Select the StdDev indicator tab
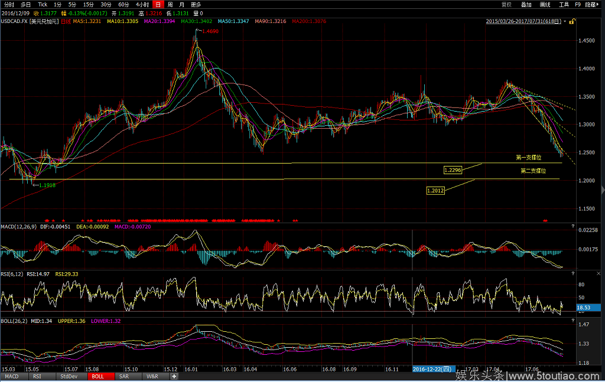The image size is (605, 382). tap(69, 376)
